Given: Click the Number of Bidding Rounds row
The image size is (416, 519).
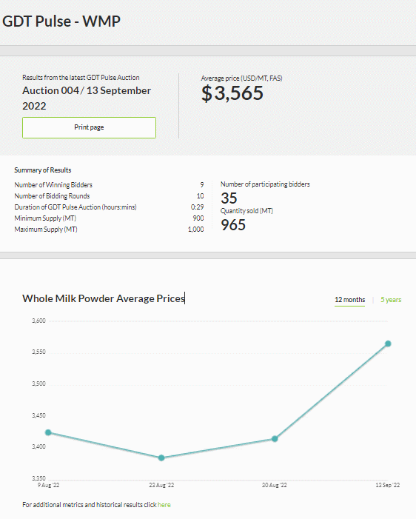Looking at the screenshot, I should coord(109,196).
